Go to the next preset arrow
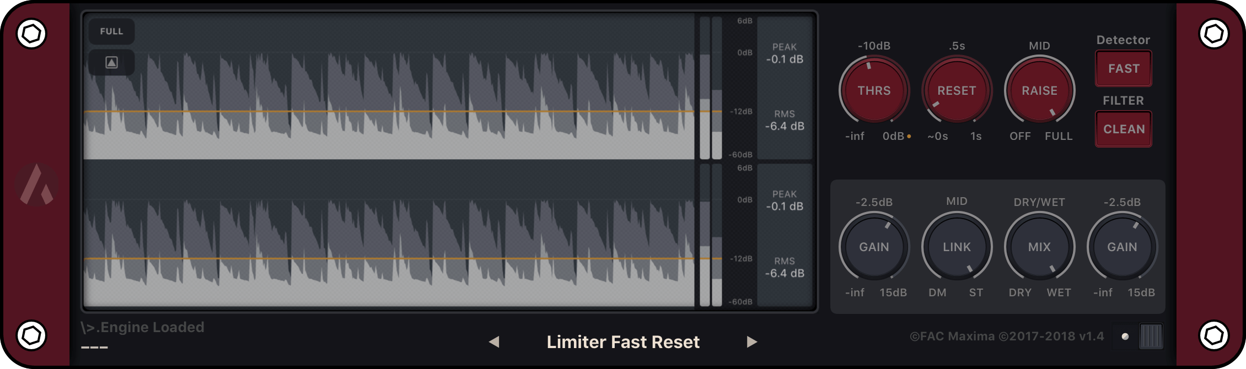Viewport: 1246px width, 369px height. [x=751, y=342]
